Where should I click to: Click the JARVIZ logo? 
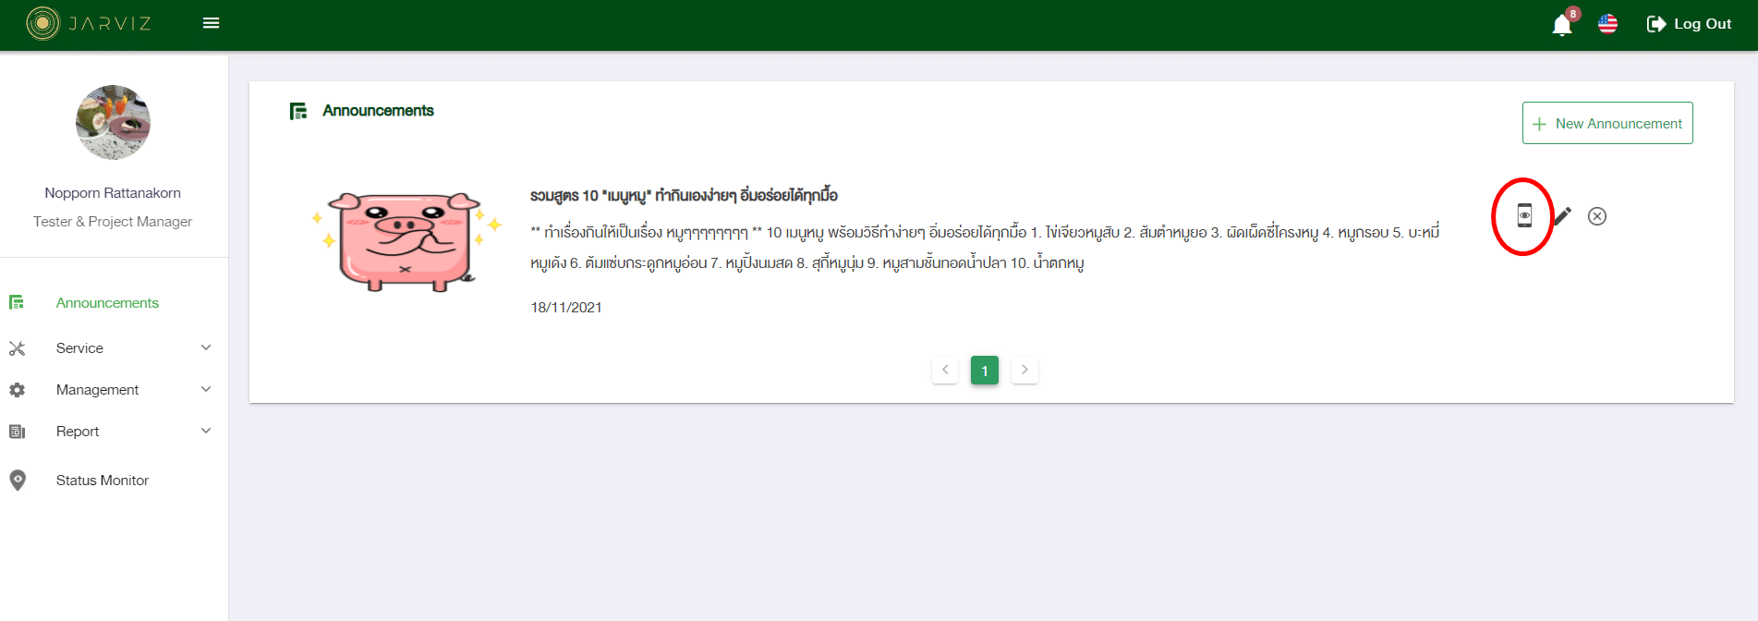[89, 23]
